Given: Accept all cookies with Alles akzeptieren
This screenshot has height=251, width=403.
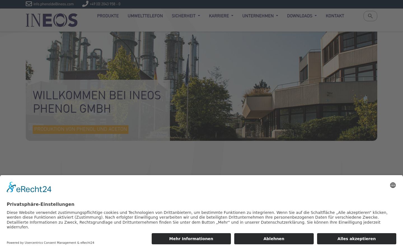Looking at the screenshot, I should point(357,239).
